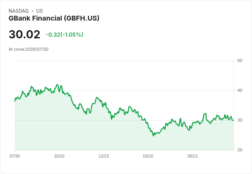Click the chart's highest peak near 10/10
This screenshot has width=252, height=174.
point(57,85)
